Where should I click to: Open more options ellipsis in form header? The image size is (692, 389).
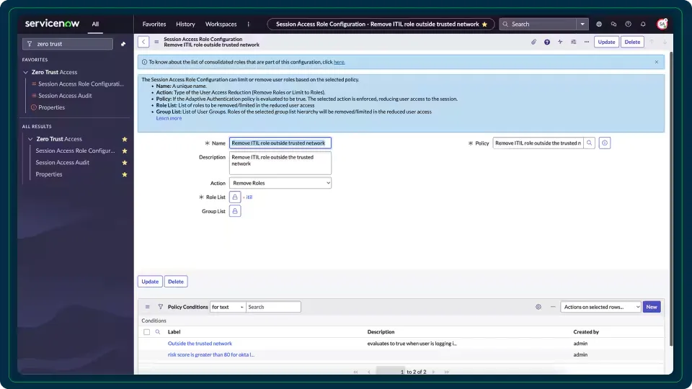587,42
